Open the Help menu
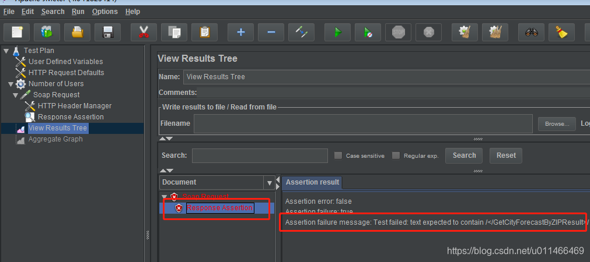The height and width of the screenshot is (262, 590). pyautogui.click(x=132, y=12)
